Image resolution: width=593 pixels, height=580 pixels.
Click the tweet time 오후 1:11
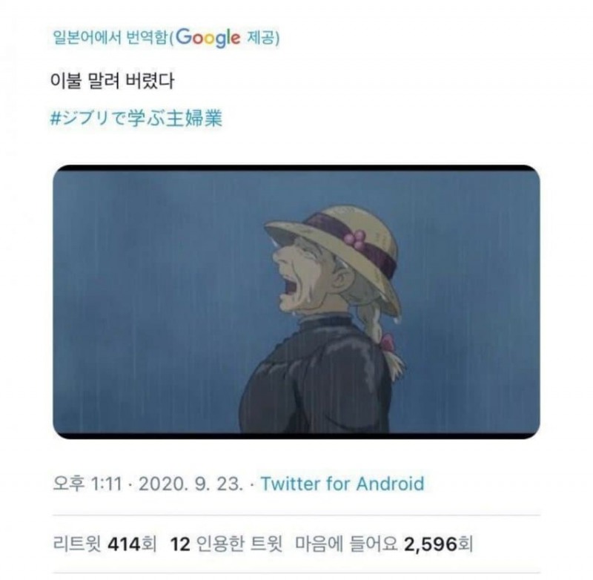pos(87,484)
